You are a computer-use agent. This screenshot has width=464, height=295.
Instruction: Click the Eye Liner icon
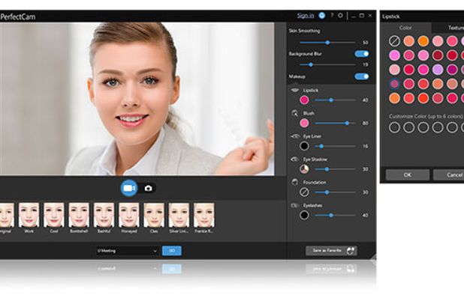(295, 136)
